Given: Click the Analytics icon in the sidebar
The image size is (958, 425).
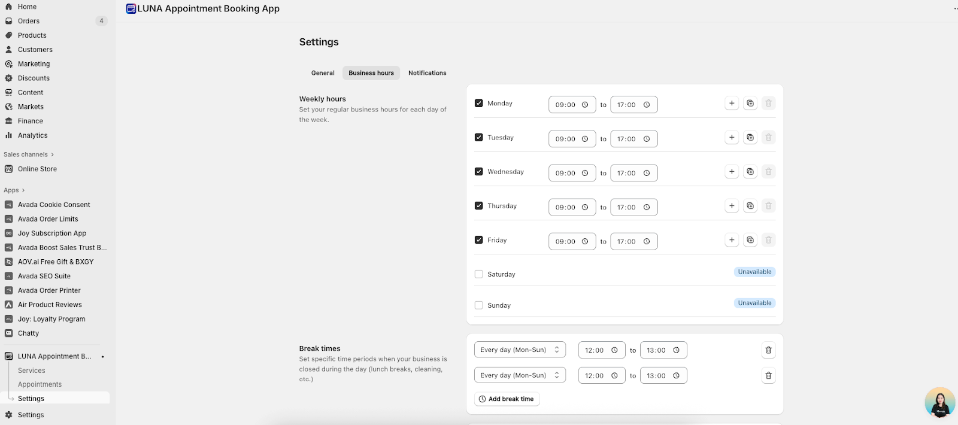Looking at the screenshot, I should pyautogui.click(x=9, y=135).
